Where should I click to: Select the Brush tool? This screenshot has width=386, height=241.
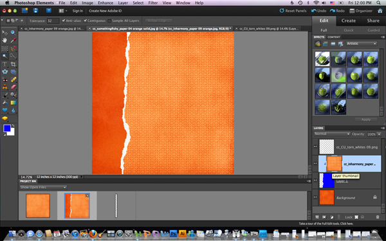point(5,95)
